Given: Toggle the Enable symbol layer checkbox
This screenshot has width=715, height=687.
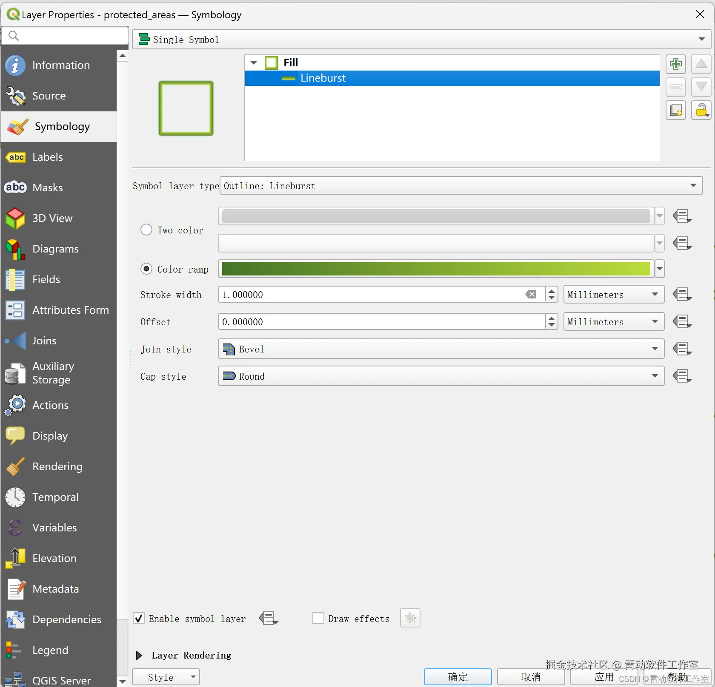Looking at the screenshot, I should [x=139, y=618].
